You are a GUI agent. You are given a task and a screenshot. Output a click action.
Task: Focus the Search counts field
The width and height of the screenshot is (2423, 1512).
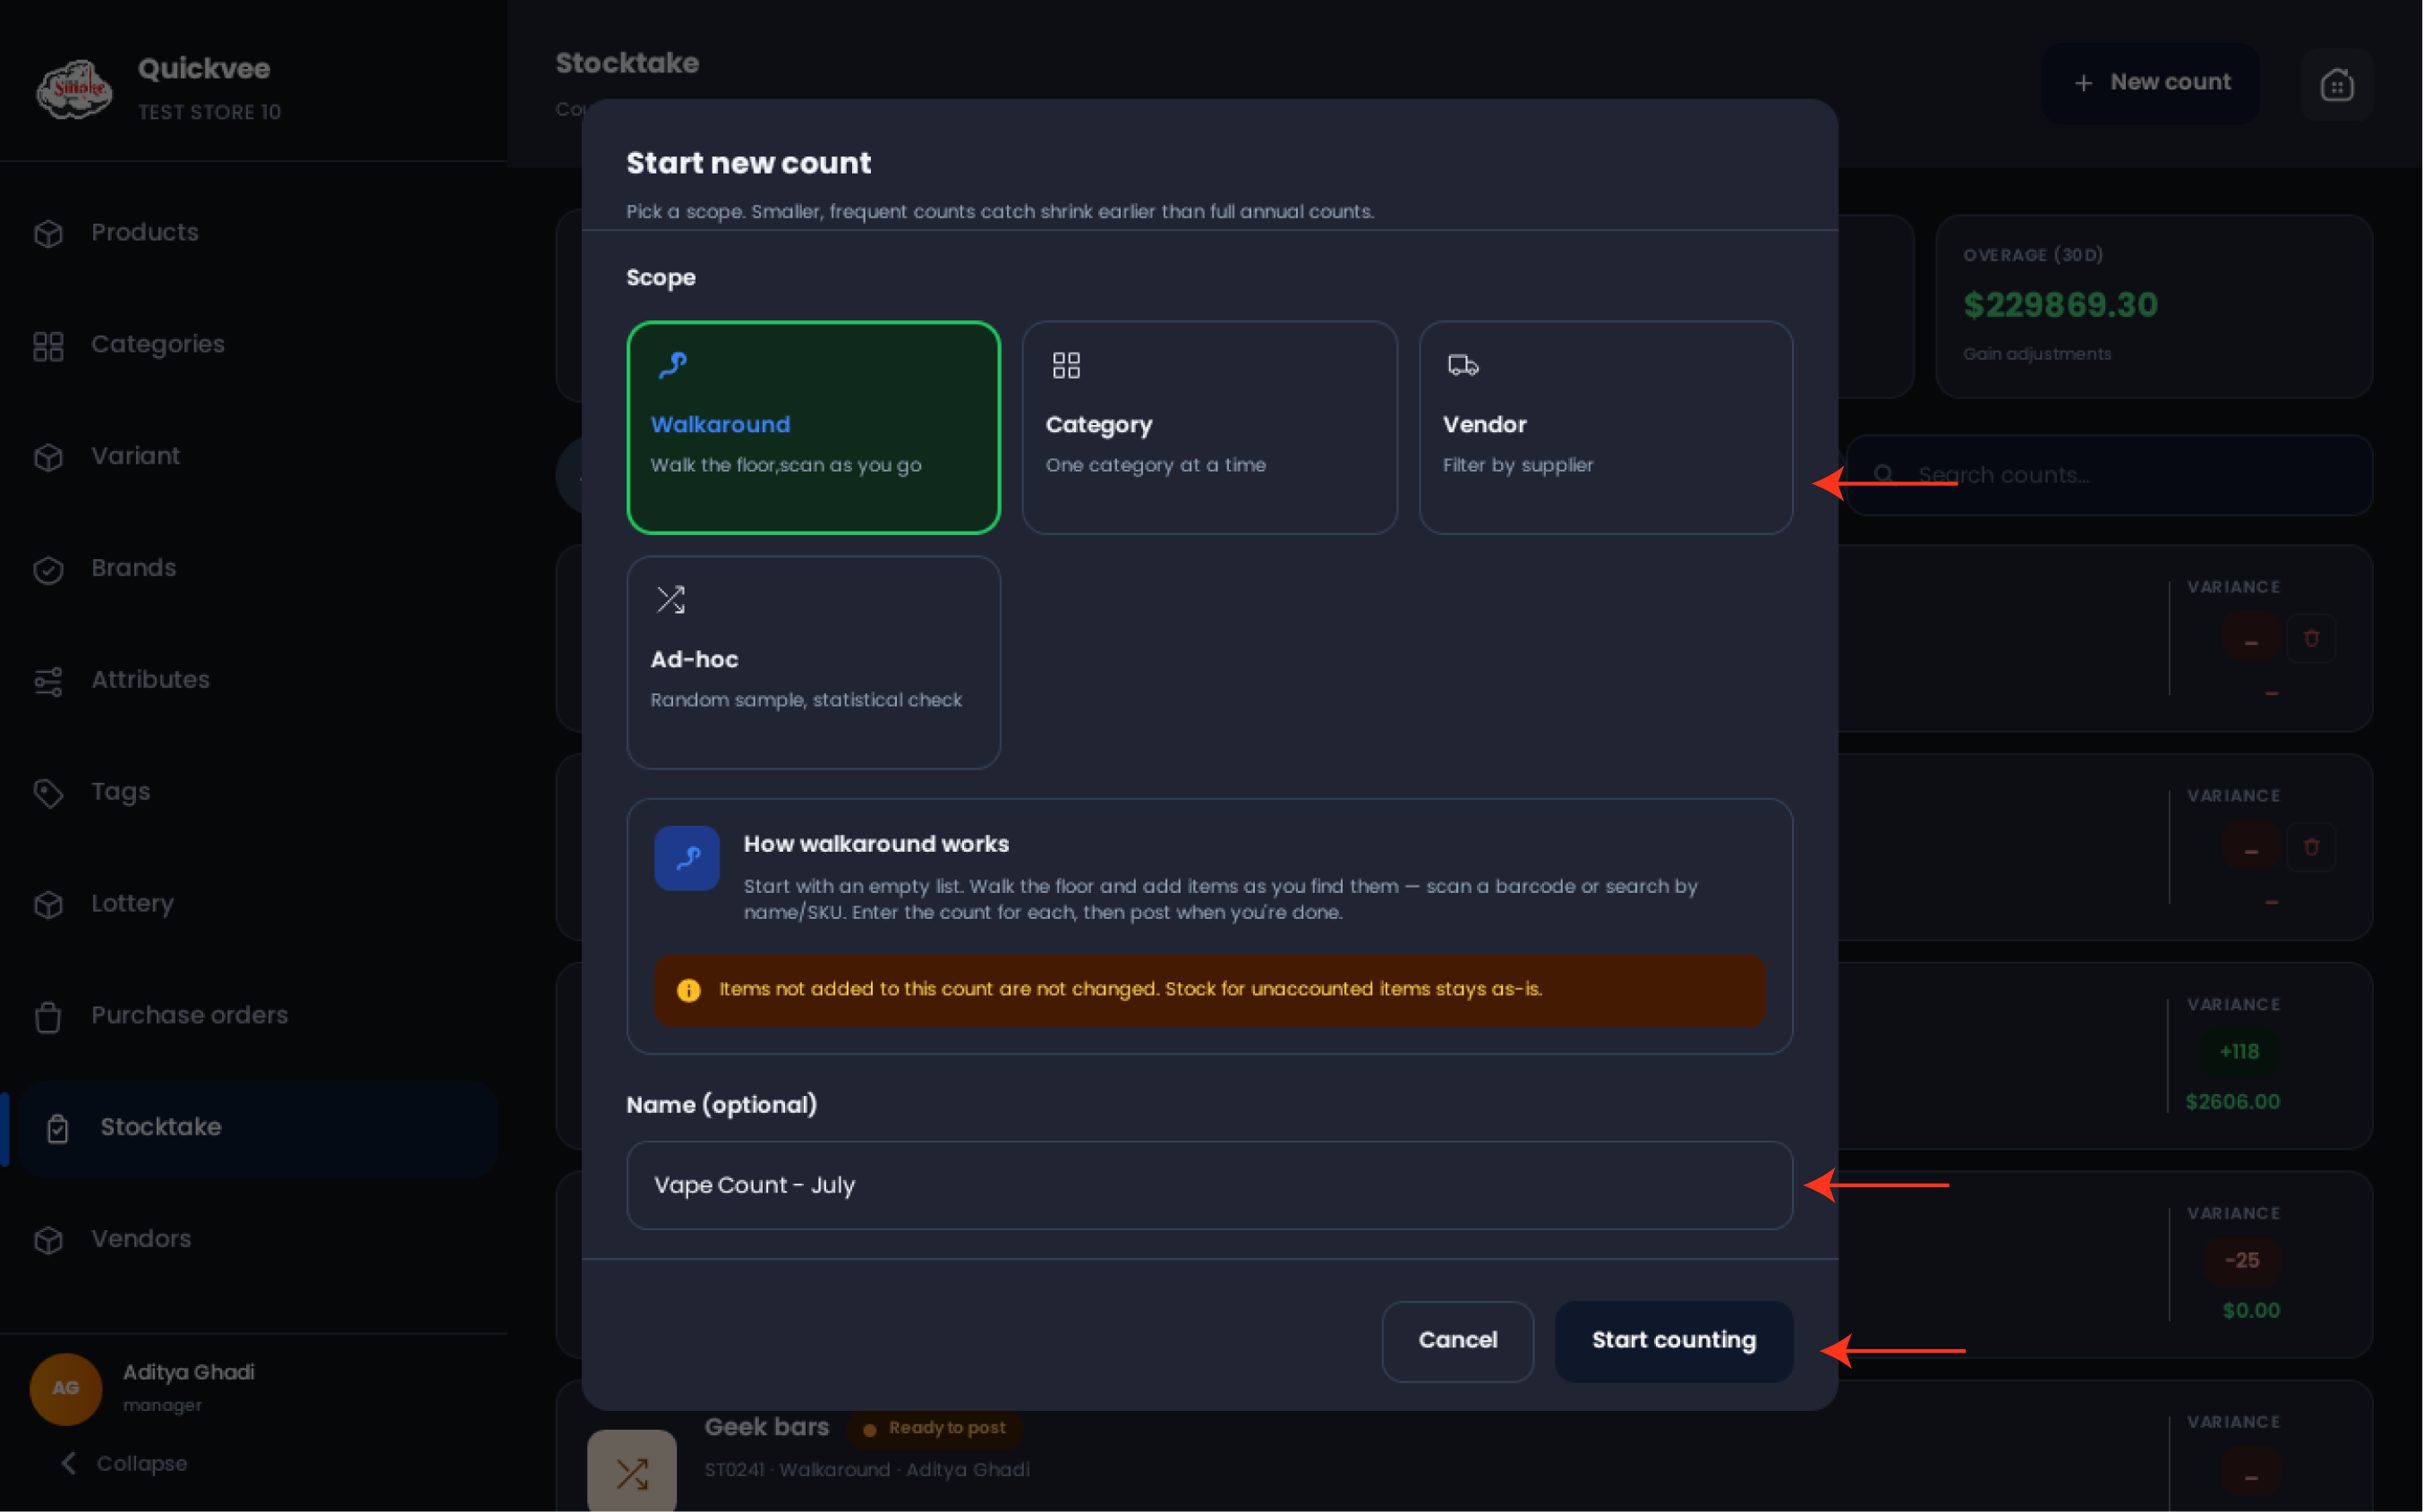point(2110,475)
